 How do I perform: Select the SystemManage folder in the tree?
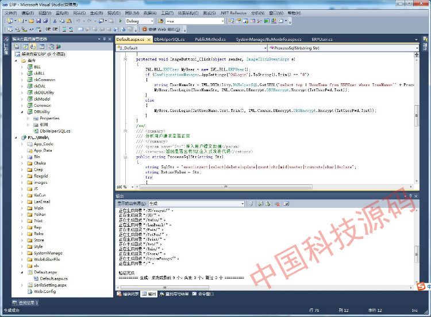pyautogui.click(x=48, y=253)
